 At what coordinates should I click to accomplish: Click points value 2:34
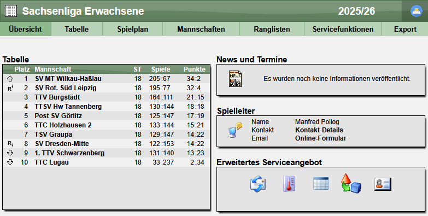[x=197, y=162]
